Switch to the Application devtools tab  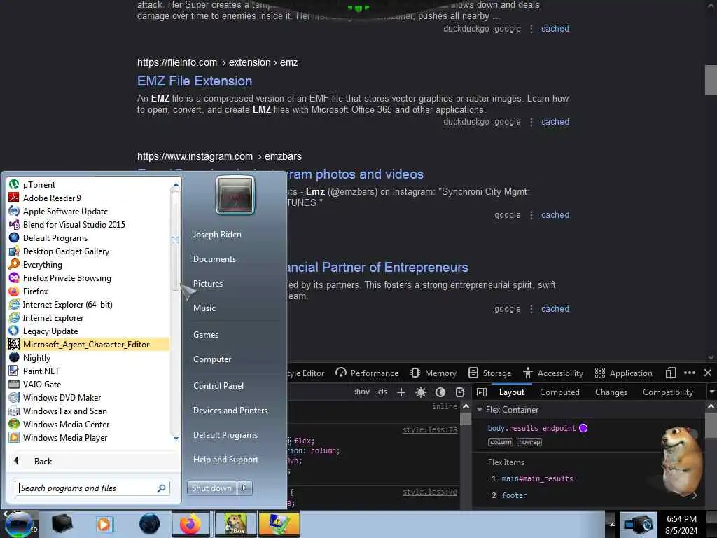(x=623, y=373)
